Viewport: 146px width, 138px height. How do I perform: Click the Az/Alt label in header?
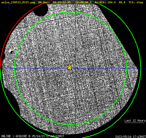tap(100, 2)
